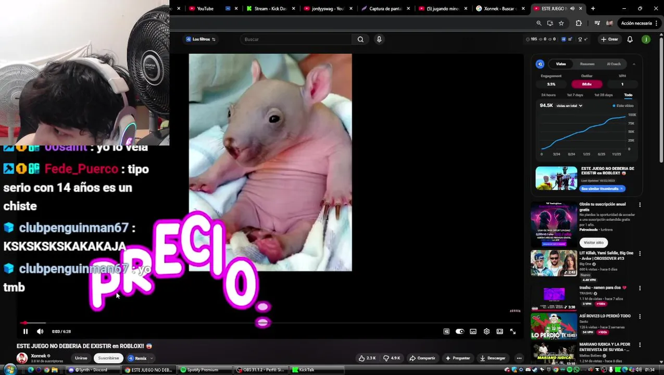Seek on the red video progress bar
Screen dimensions: 664x375
[x=270, y=323]
